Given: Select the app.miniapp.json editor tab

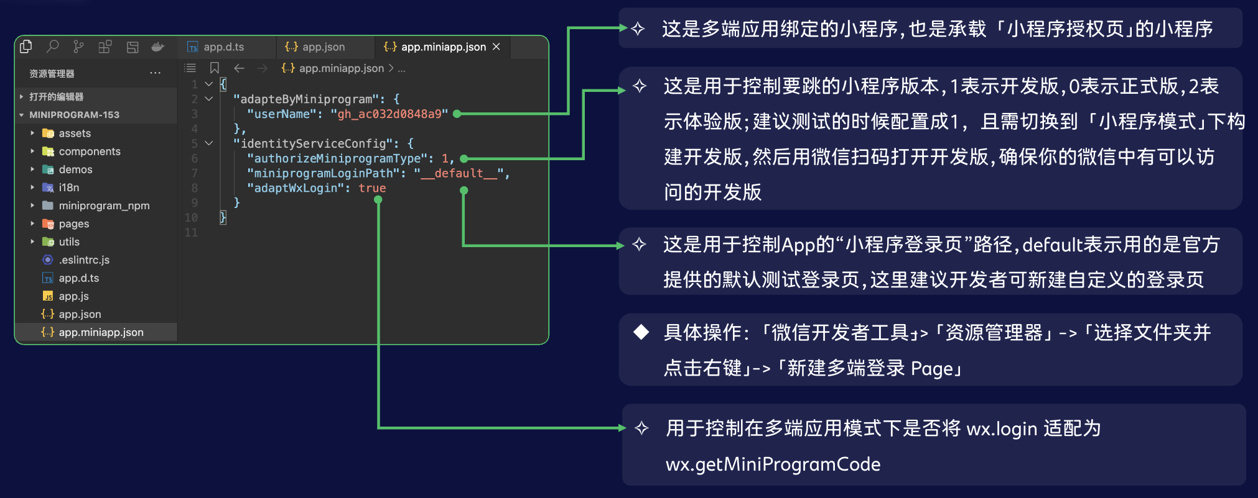Looking at the screenshot, I should pyautogui.click(x=443, y=47).
